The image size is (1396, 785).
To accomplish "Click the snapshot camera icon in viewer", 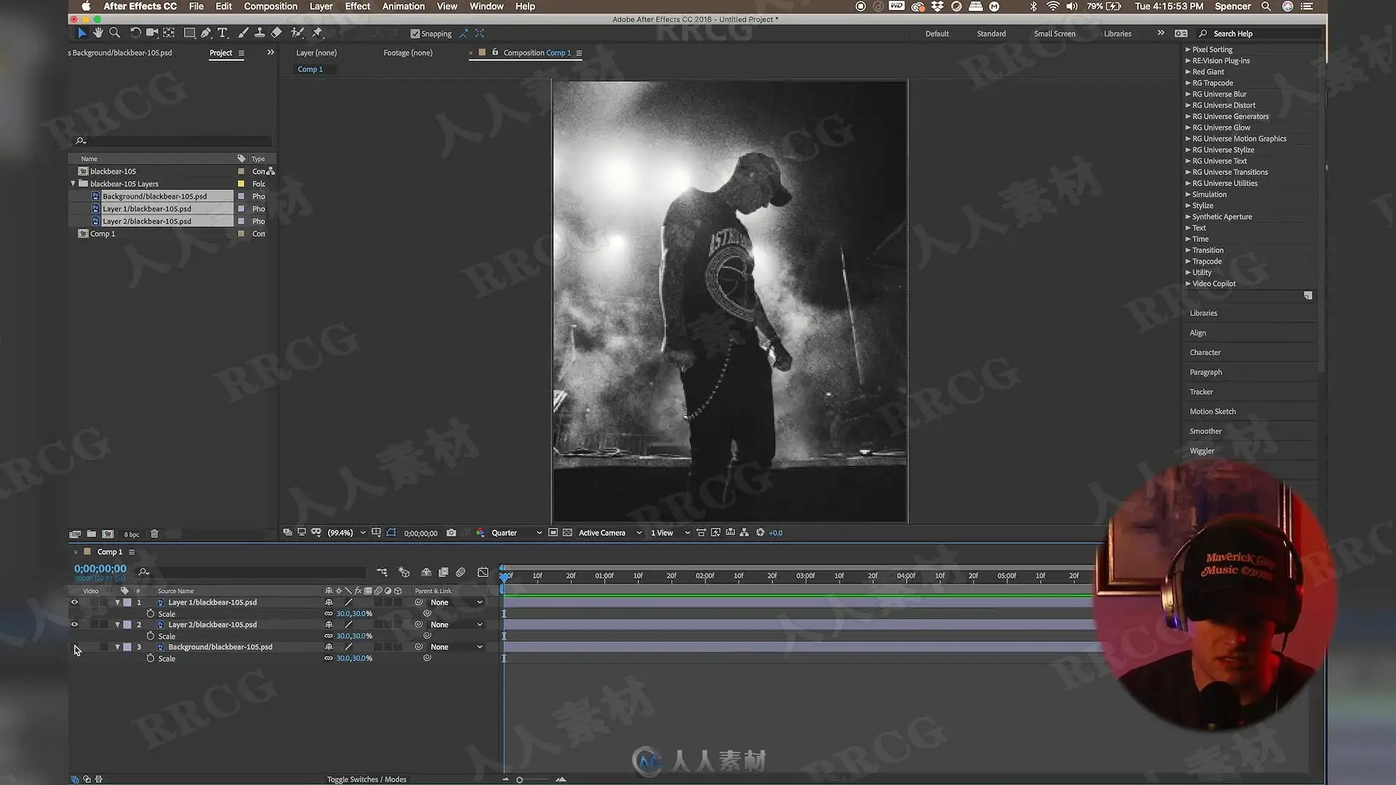I will (451, 533).
